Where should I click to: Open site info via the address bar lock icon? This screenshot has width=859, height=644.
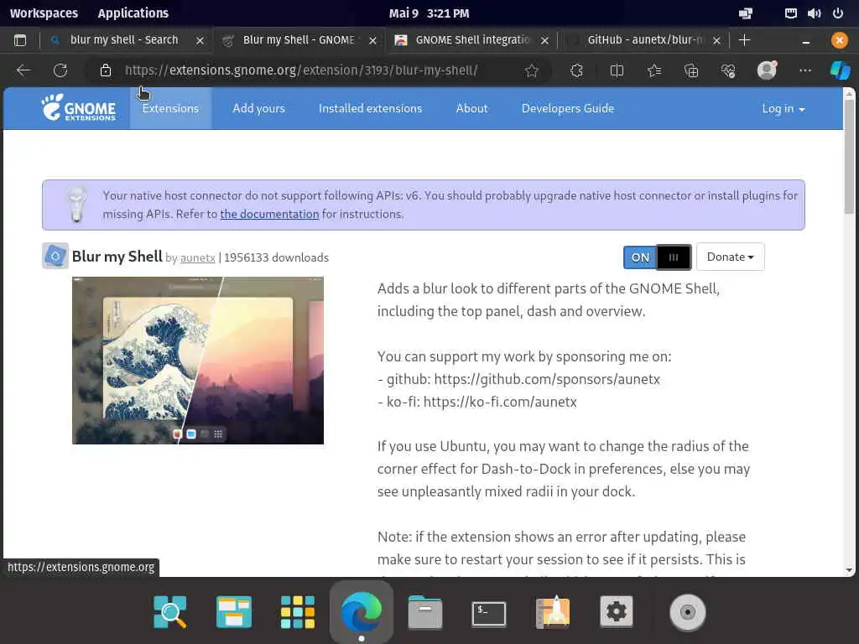tap(105, 70)
